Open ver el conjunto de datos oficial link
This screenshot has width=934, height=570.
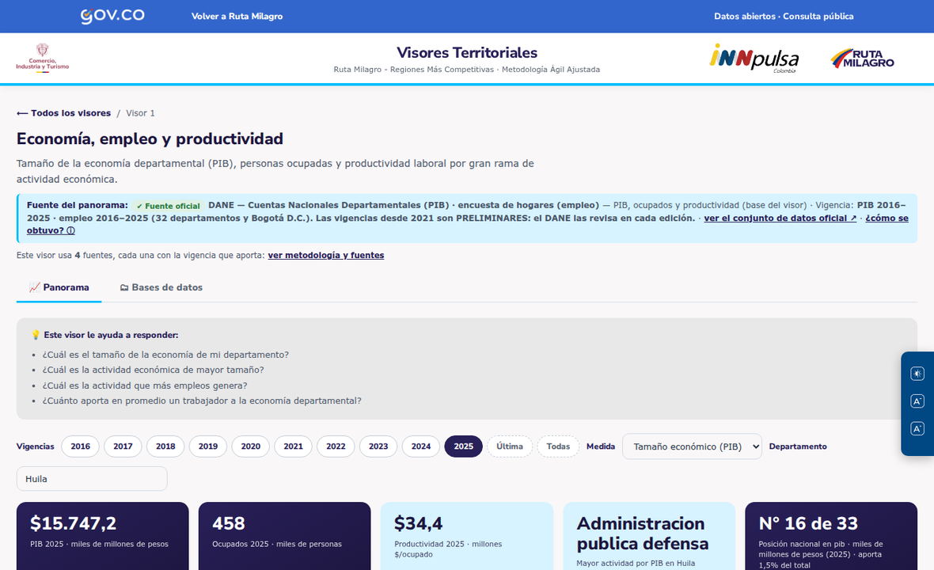coord(780,218)
